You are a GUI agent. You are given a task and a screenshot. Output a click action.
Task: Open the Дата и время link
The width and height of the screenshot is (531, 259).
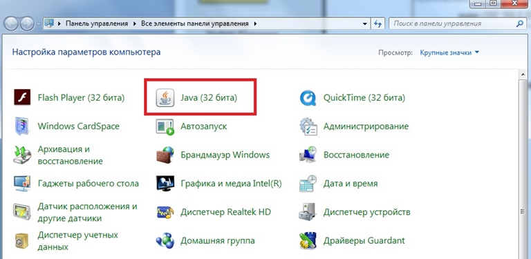pos(351,184)
